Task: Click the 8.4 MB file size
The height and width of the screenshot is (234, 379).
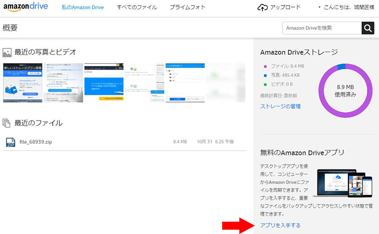Action: coord(180,142)
